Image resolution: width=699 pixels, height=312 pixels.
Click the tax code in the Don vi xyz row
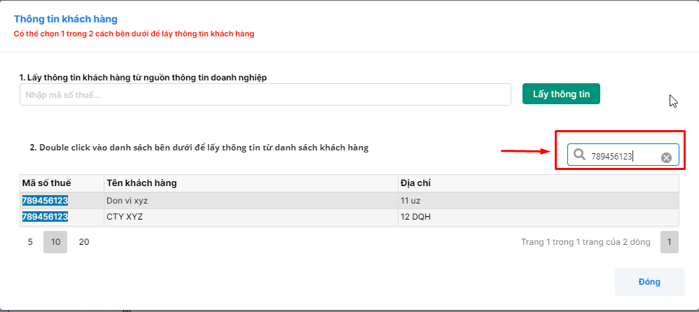(45, 201)
